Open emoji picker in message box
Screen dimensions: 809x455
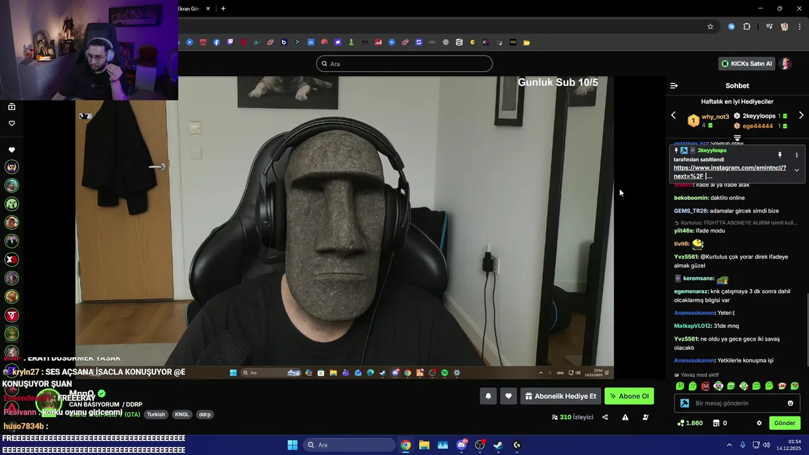(x=790, y=403)
